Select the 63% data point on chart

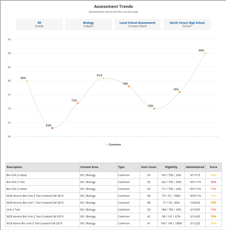pyautogui.click(x=52, y=128)
